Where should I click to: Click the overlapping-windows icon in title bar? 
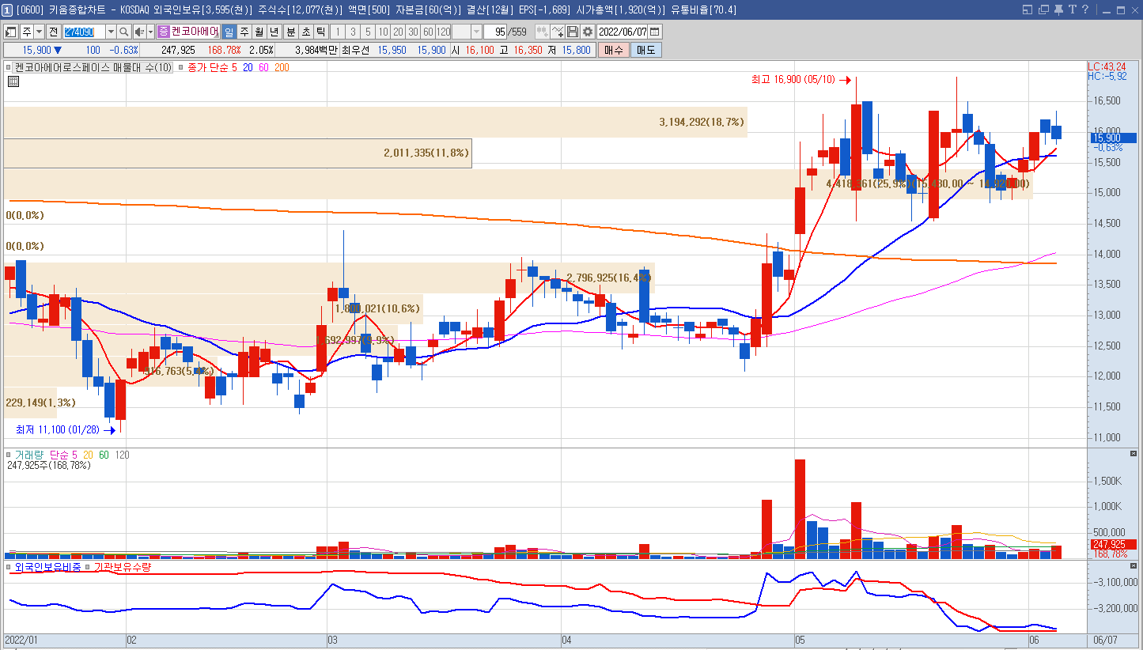1043,9
